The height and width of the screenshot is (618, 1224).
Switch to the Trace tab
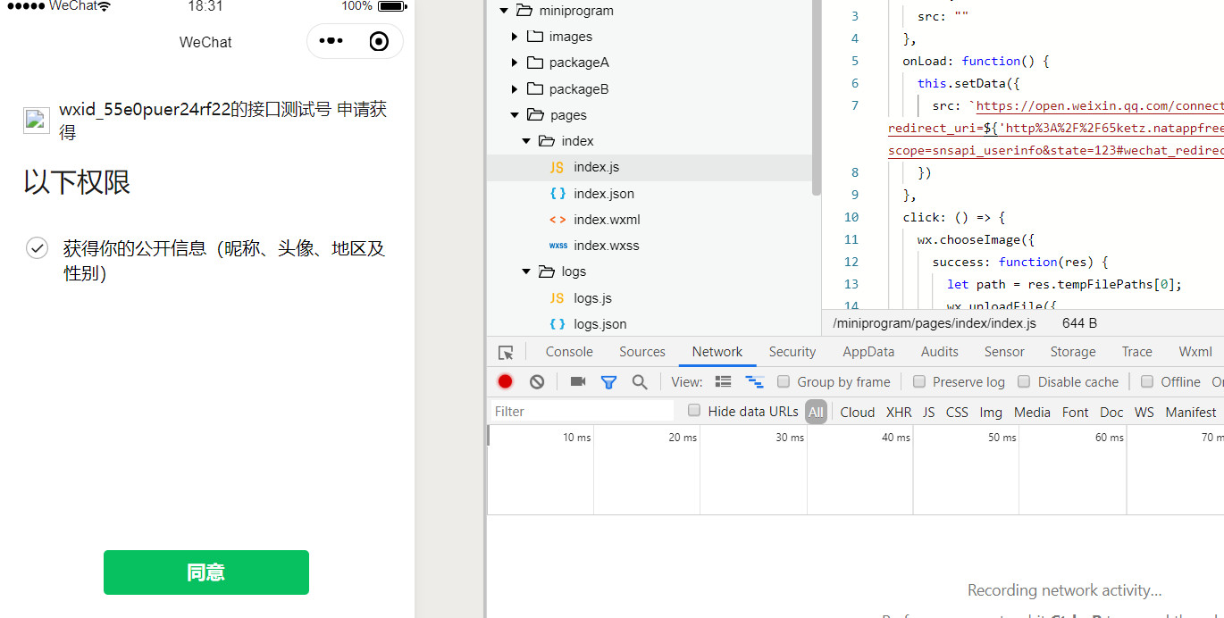click(x=1137, y=352)
